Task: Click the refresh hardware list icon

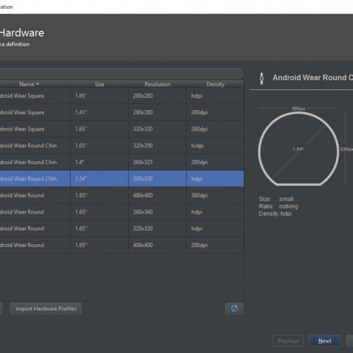Action: 234,308
